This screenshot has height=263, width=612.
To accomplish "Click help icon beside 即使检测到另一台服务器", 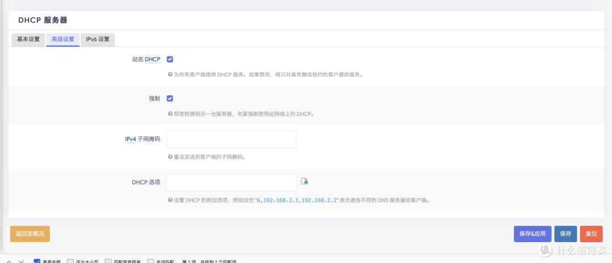I will coord(170,114).
